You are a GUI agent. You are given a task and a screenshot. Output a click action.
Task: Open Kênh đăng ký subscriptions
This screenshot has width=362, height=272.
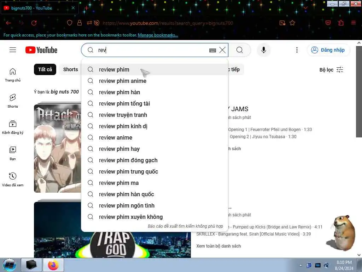pyautogui.click(x=13, y=127)
